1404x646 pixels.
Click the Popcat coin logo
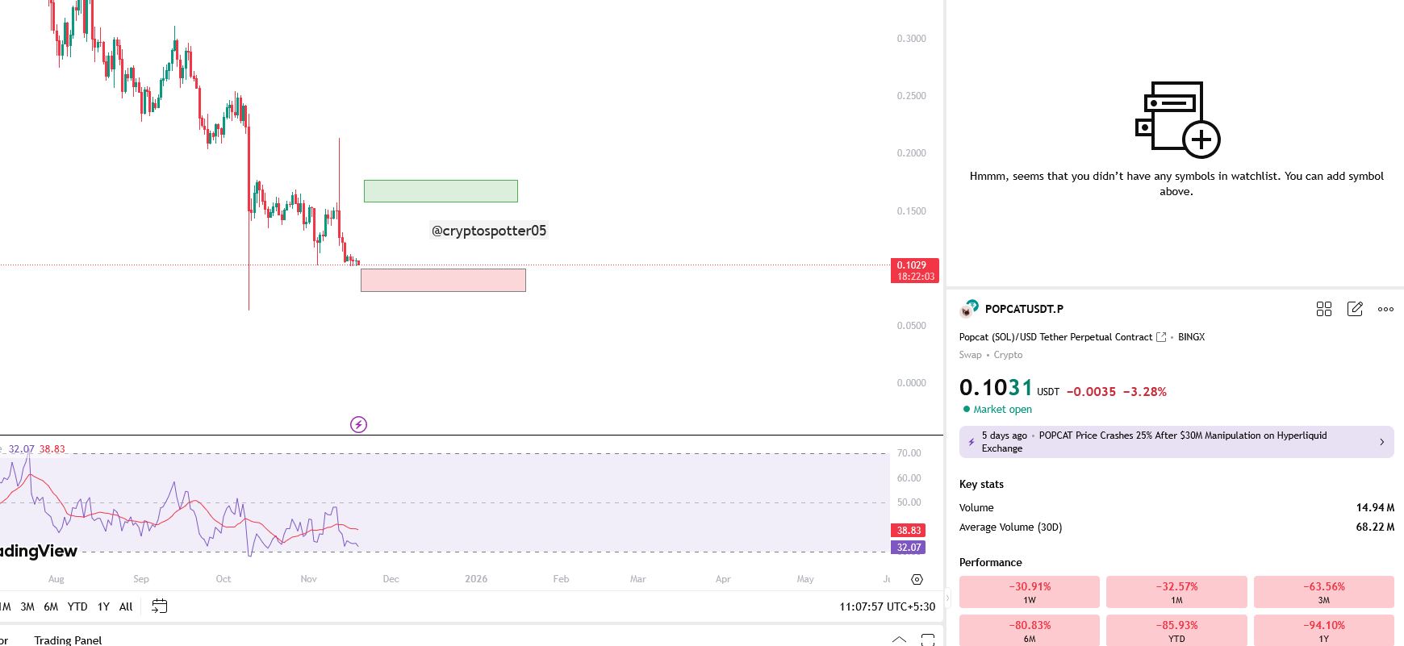[968, 309]
